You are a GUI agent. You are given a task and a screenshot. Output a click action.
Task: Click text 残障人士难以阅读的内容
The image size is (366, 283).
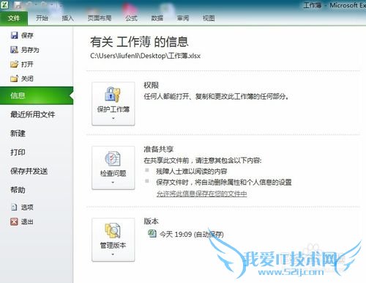pos(192,172)
